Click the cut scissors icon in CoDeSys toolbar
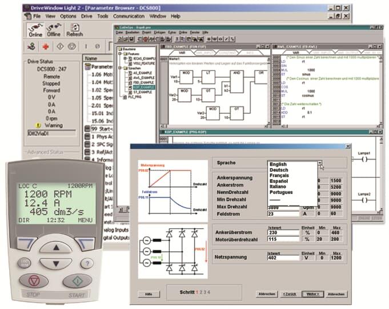Viewport: 389px width, 309px height. (177, 39)
